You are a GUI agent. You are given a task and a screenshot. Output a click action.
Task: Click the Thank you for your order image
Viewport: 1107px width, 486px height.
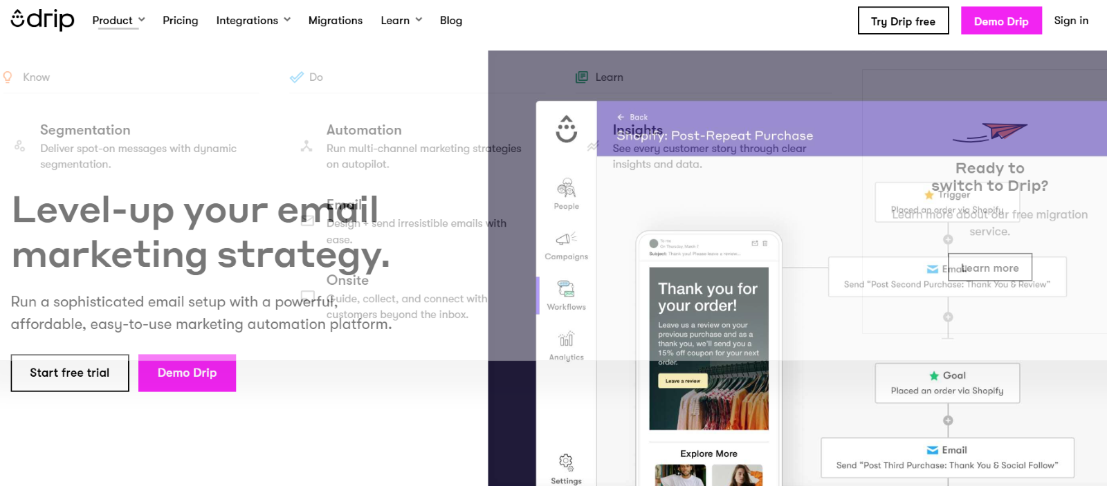pos(708,349)
